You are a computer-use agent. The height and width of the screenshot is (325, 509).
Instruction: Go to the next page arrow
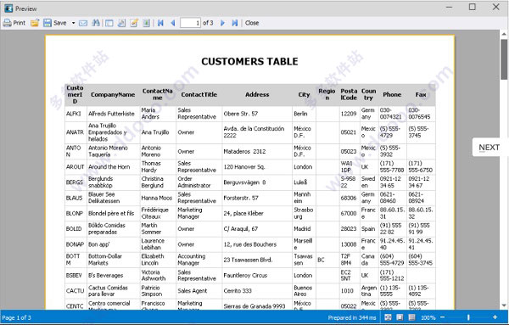click(222, 23)
